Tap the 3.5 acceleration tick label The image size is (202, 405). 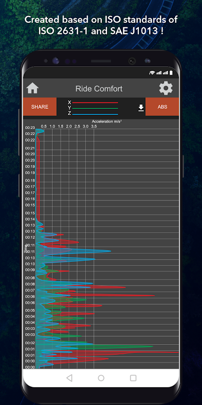pyautogui.click(x=94, y=126)
